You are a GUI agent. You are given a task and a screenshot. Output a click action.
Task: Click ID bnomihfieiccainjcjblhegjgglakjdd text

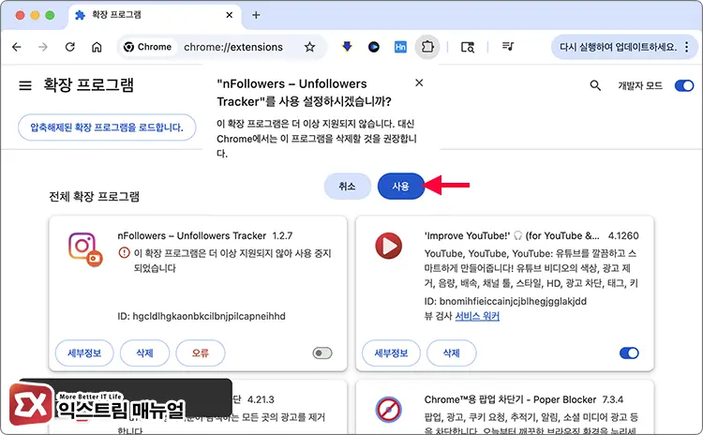(x=505, y=301)
